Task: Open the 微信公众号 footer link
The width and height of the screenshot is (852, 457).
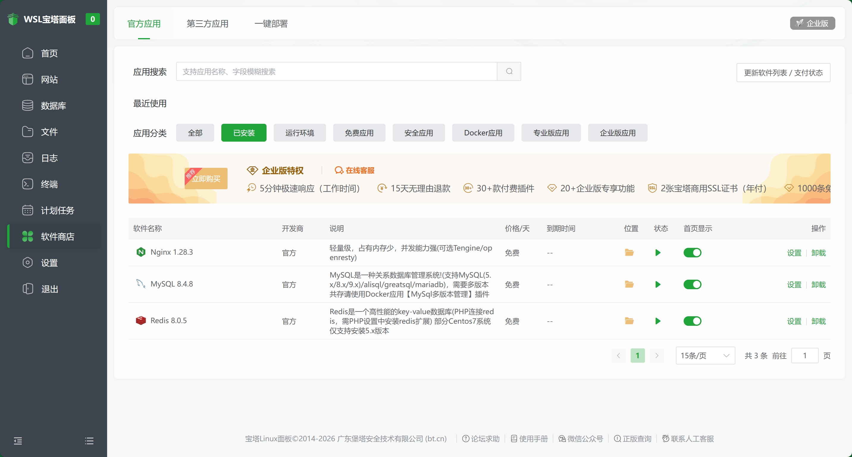Action: point(581,439)
